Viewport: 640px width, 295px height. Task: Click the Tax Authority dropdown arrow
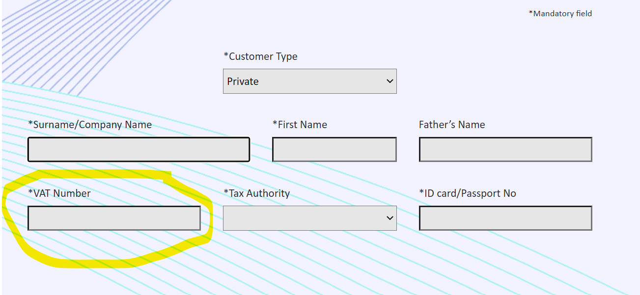pyautogui.click(x=390, y=218)
